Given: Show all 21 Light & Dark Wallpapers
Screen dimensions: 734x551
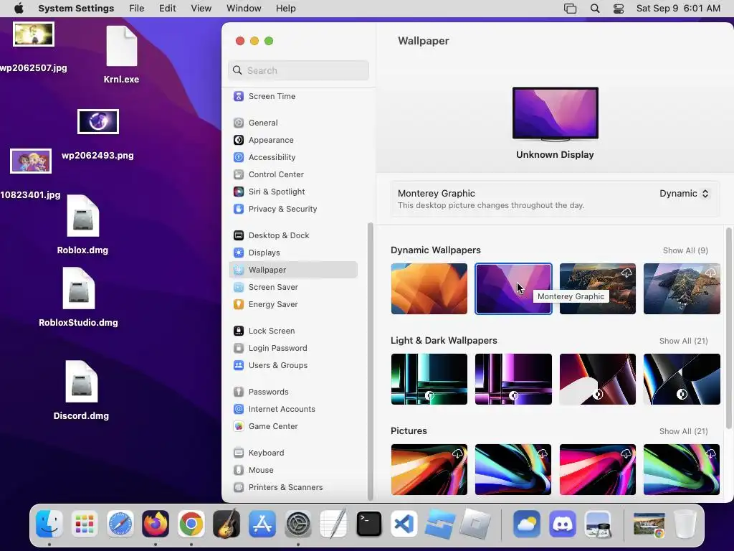Looking at the screenshot, I should pyautogui.click(x=683, y=341).
